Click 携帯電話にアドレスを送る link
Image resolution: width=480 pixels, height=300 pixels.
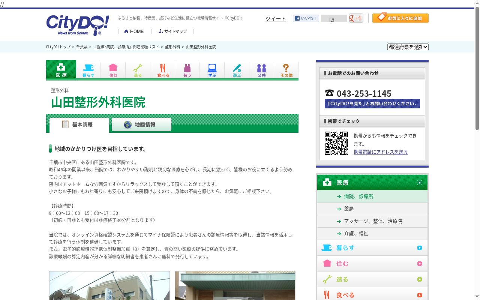pyautogui.click(x=381, y=152)
